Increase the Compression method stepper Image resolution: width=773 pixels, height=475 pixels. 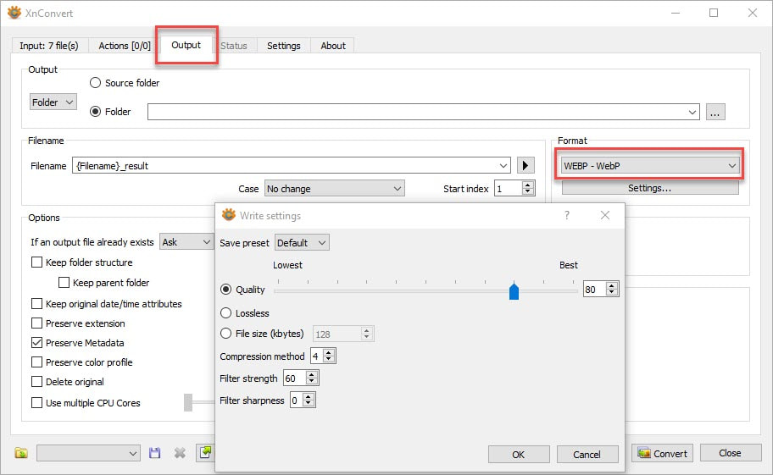(329, 352)
